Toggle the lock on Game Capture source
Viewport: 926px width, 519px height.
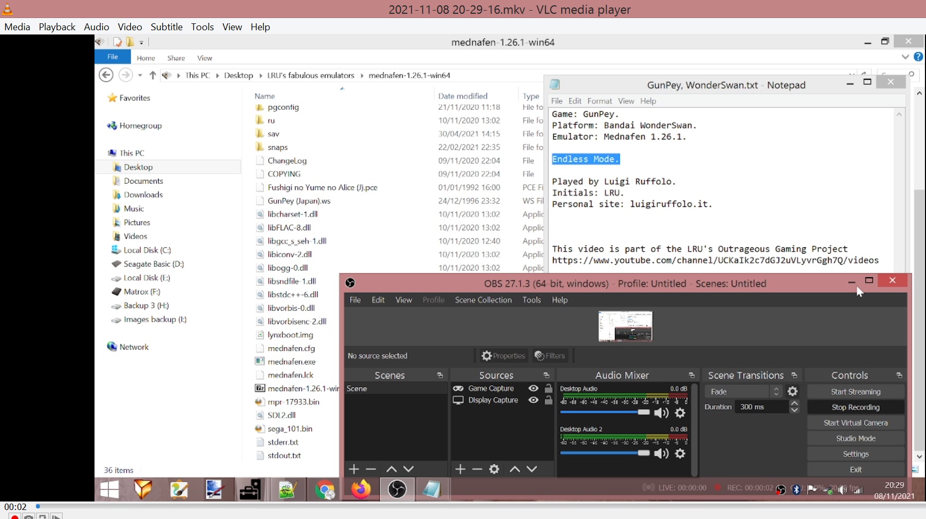(x=548, y=388)
